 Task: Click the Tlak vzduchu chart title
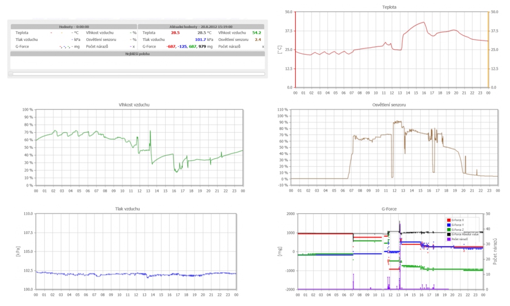[136, 209]
